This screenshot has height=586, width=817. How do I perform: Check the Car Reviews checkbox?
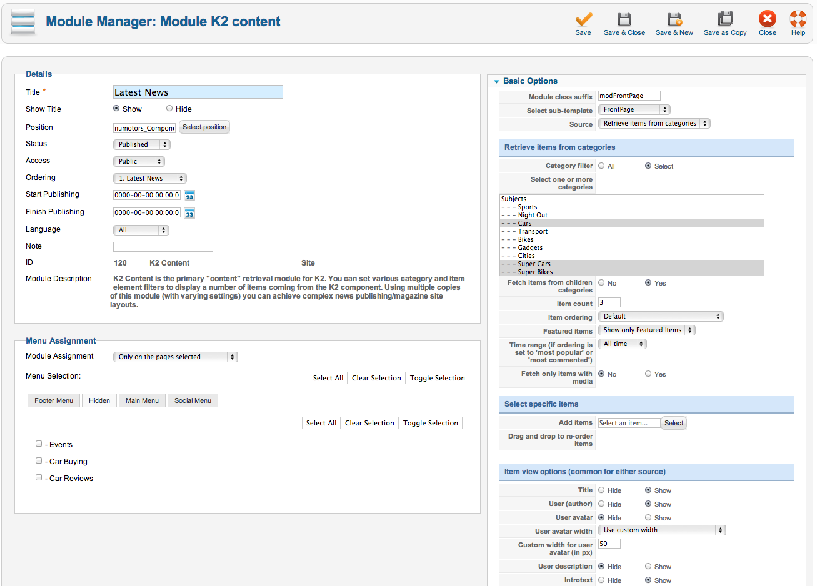[x=39, y=477]
